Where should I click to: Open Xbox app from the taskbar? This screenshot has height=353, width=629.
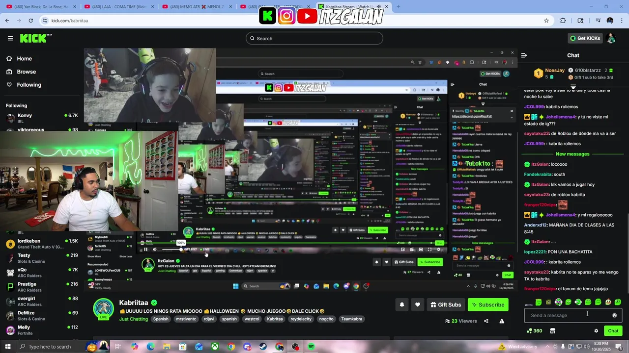pos(215,347)
